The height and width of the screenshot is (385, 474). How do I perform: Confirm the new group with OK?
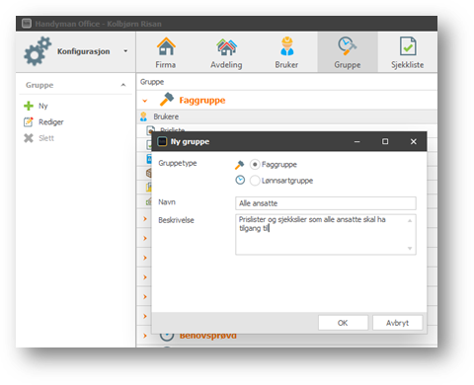pyautogui.click(x=343, y=323)
